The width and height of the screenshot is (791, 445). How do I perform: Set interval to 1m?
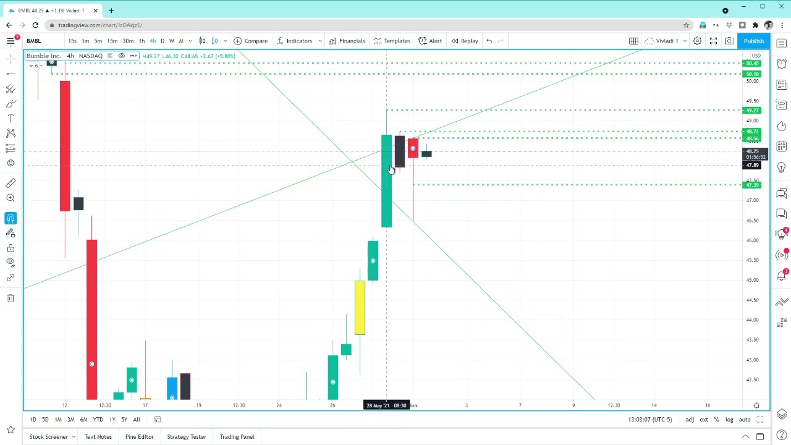[x=85, y=41]
